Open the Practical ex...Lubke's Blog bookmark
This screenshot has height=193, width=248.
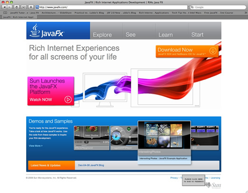pos(89,13)
